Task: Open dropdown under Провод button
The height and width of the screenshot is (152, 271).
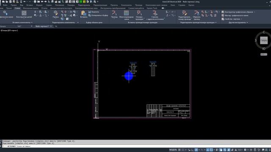Action: click(x=114, y=19)
